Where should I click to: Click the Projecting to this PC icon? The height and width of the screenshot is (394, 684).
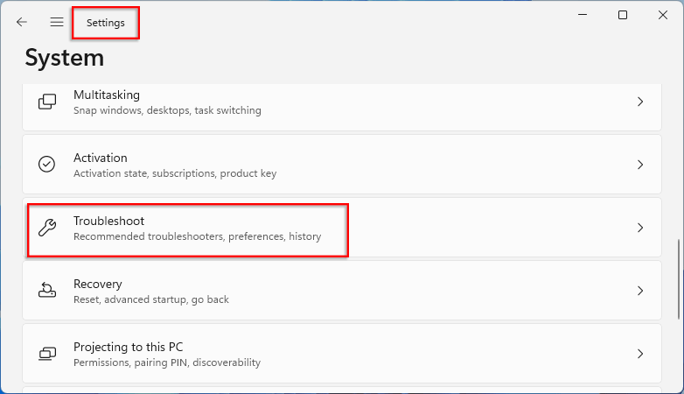[x=47, y=354]
